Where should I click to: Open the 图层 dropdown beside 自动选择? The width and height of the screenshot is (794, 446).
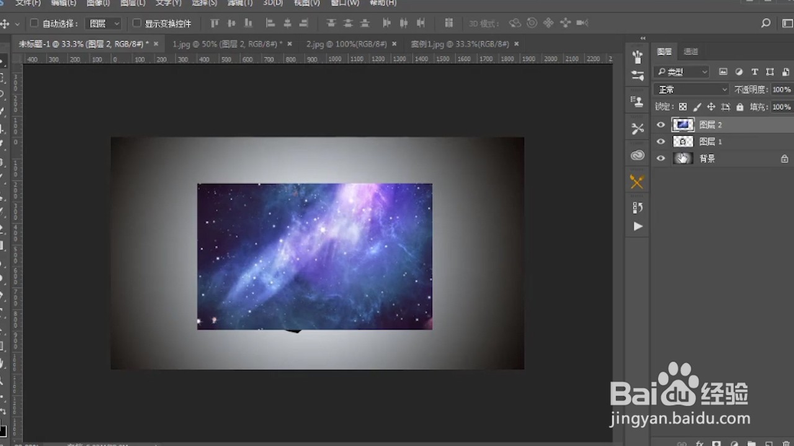[x=102, y=23]
